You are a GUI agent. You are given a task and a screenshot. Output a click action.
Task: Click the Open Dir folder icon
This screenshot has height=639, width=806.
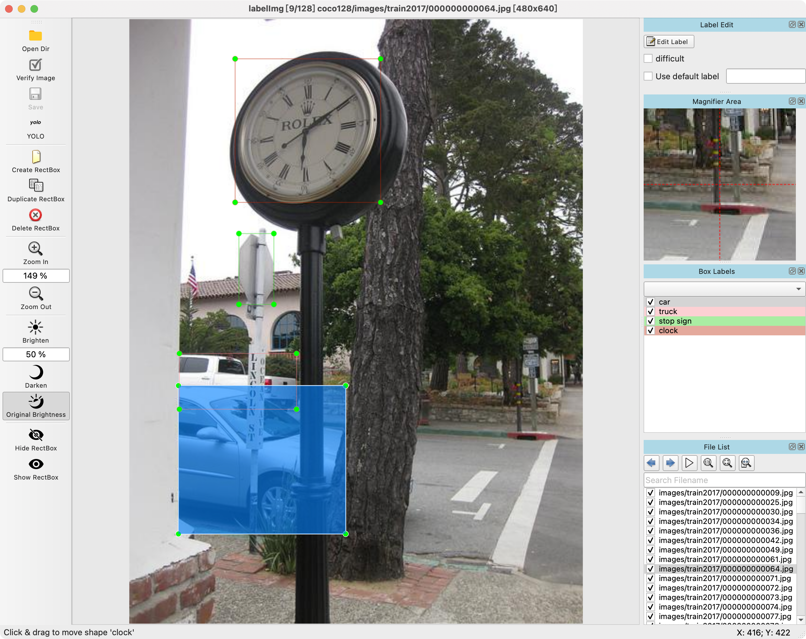pos(36,36)
